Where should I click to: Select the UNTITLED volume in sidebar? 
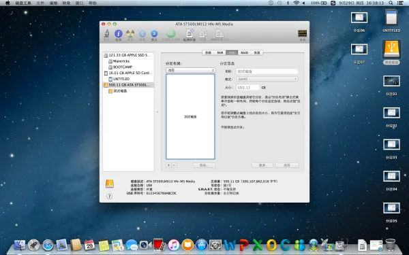(128, 79)
